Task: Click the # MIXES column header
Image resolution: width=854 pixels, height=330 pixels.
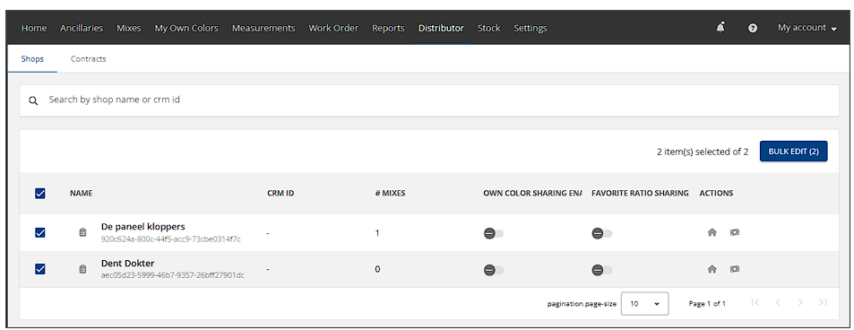Action: tap(390, 193)
